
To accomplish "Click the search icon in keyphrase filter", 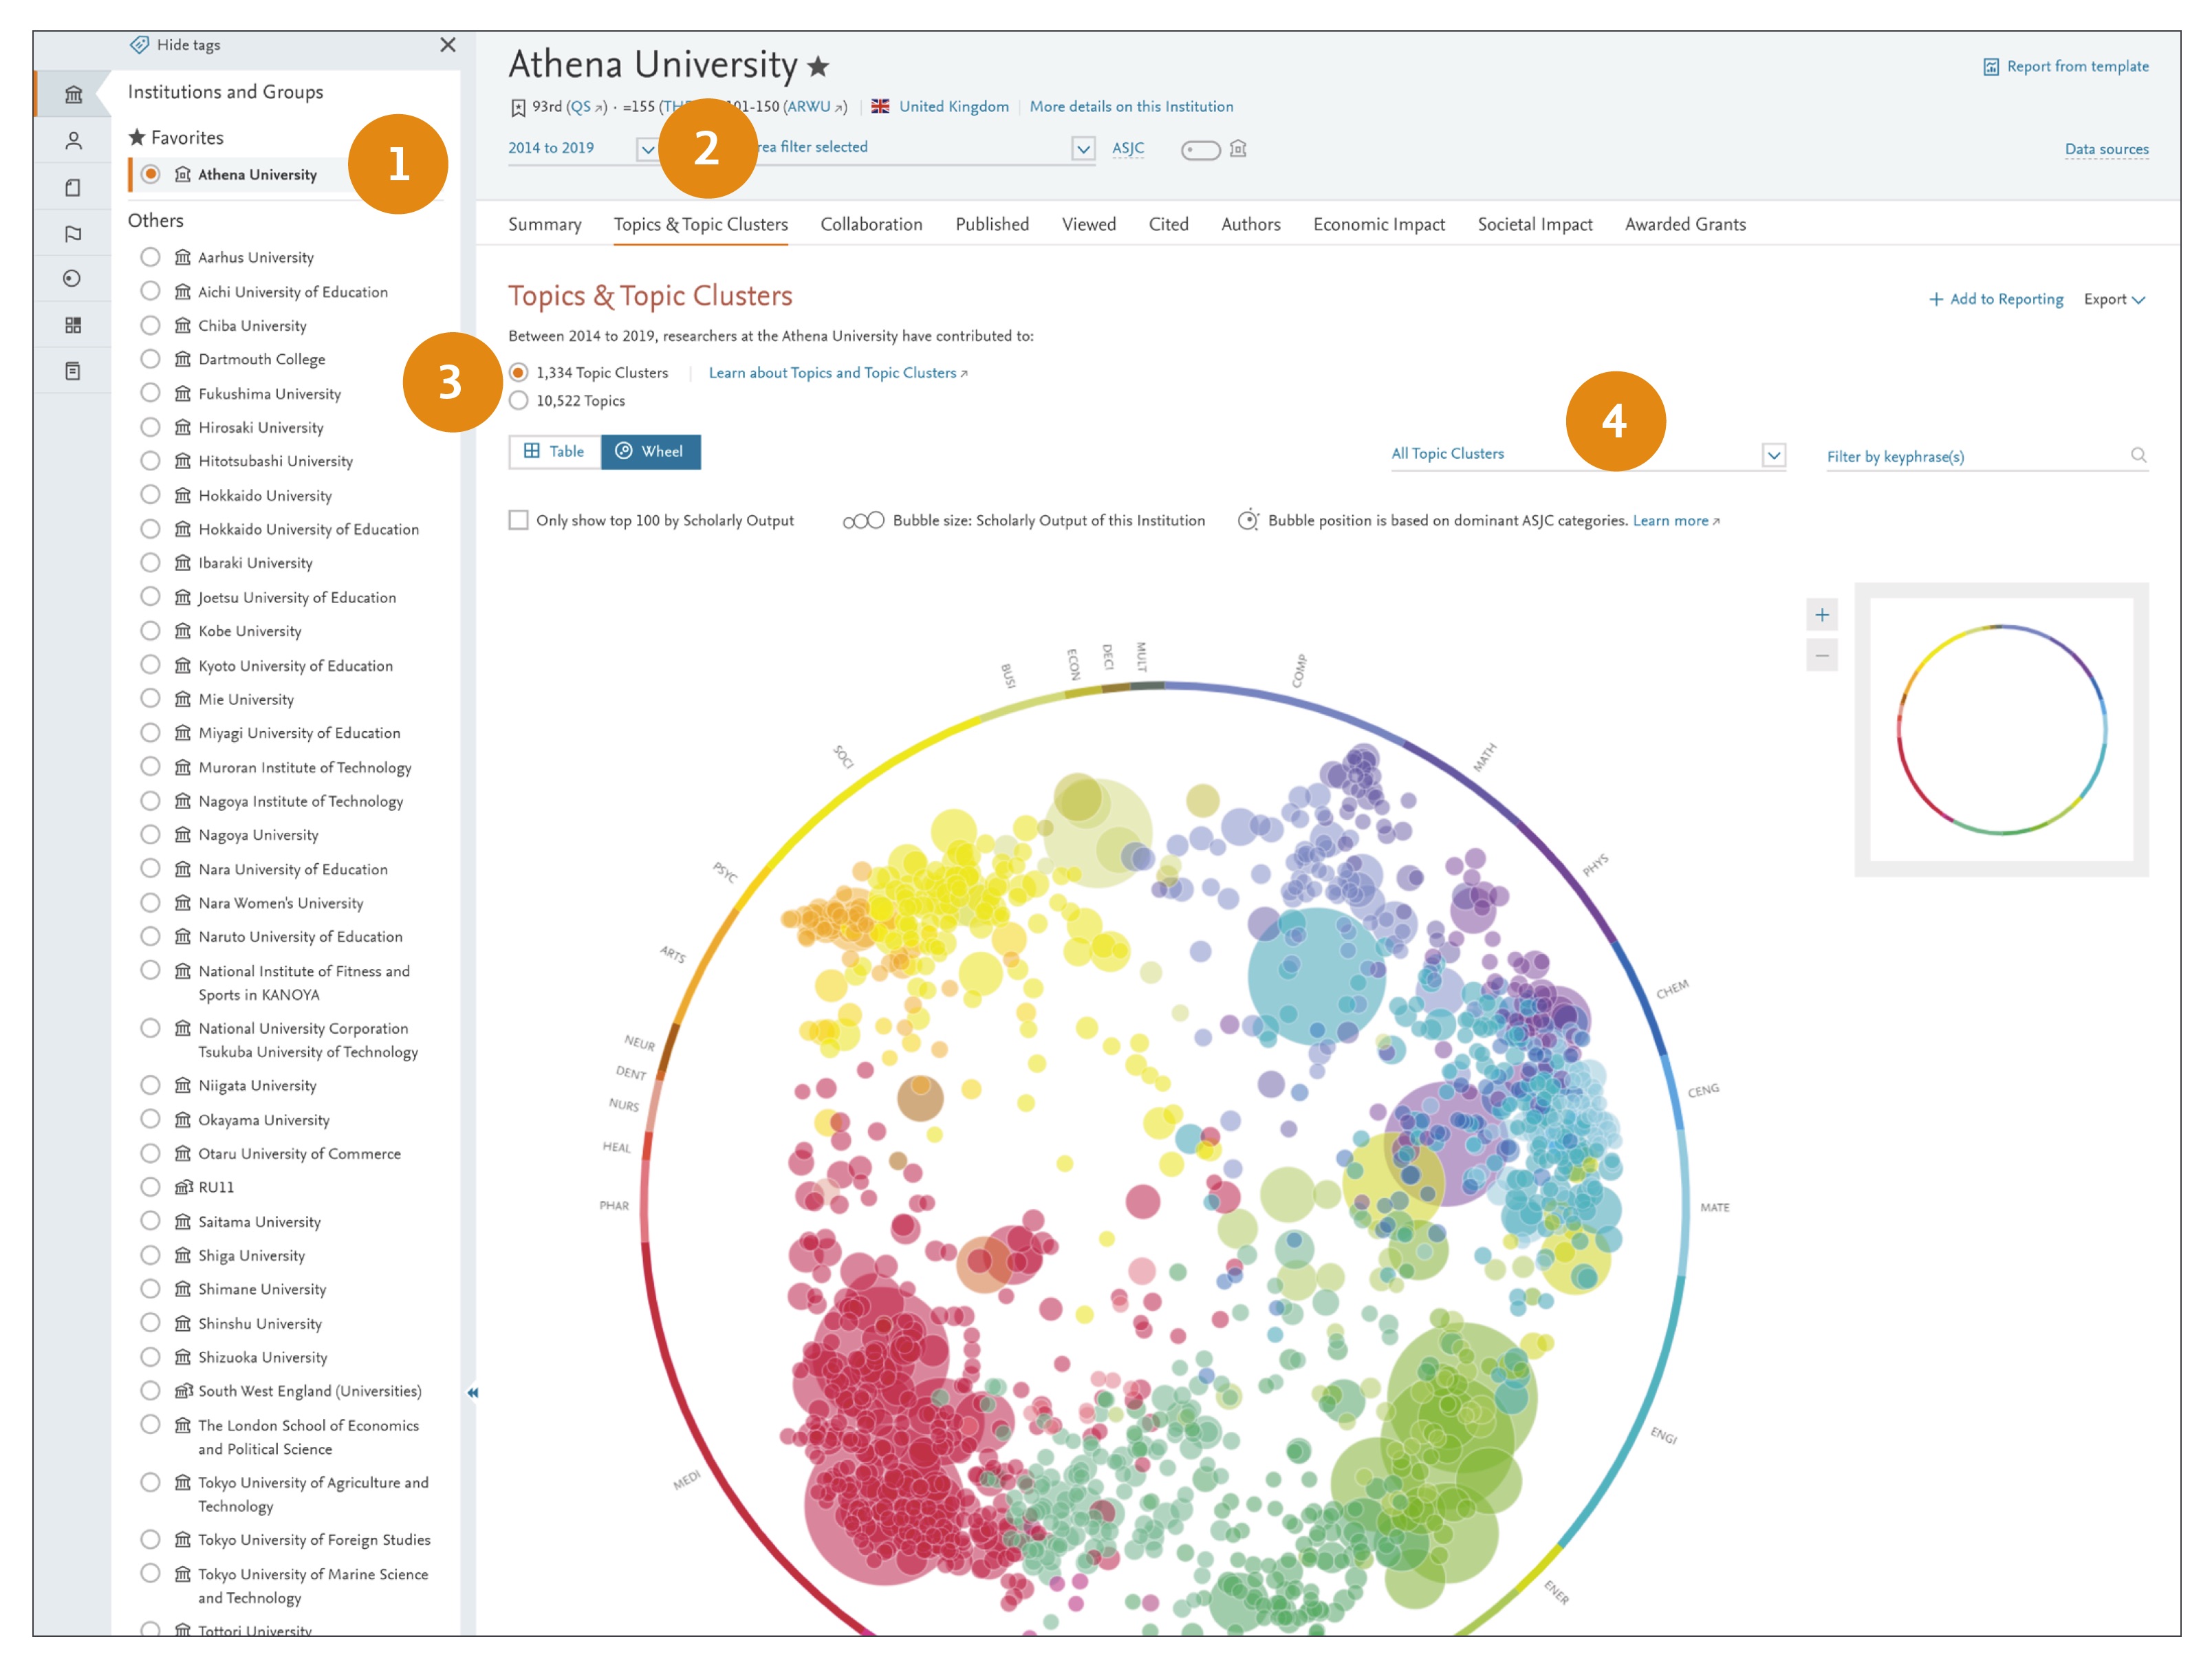I will pos(2138,455).
